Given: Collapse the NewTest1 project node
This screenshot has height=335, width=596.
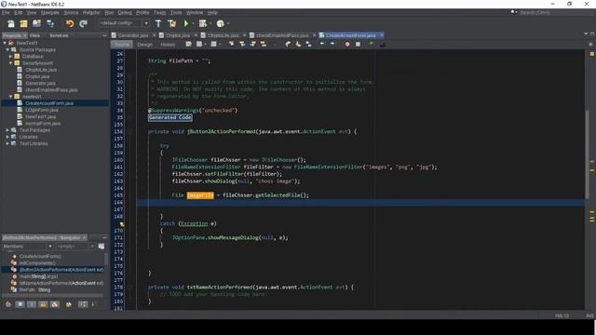Looking at the screenshot, I should 5,43.
